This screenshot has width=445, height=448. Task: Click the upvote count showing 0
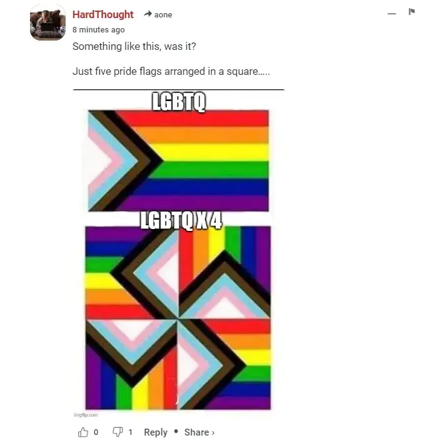(96, 432)
